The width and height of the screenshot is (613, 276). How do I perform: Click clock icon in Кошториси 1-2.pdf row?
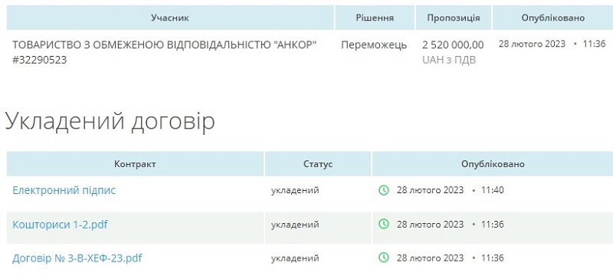coord(384,225)
